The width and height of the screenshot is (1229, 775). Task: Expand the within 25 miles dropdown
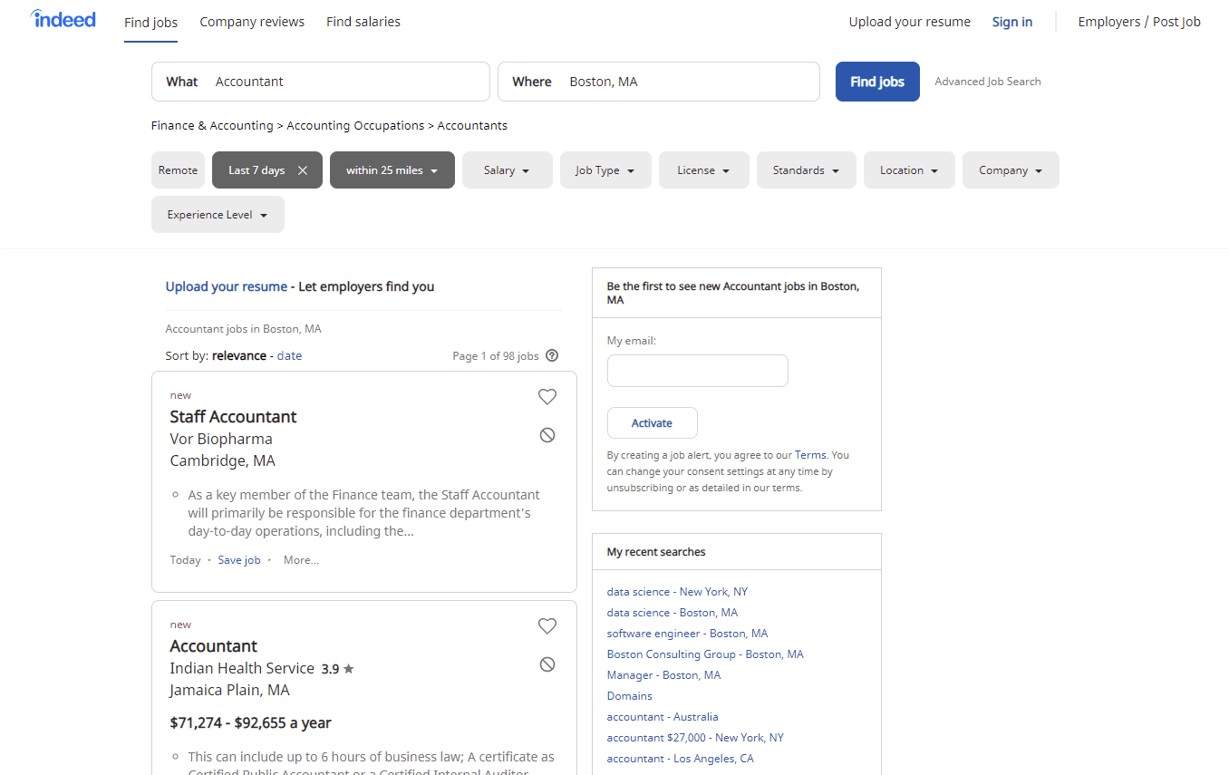(392, 170)
